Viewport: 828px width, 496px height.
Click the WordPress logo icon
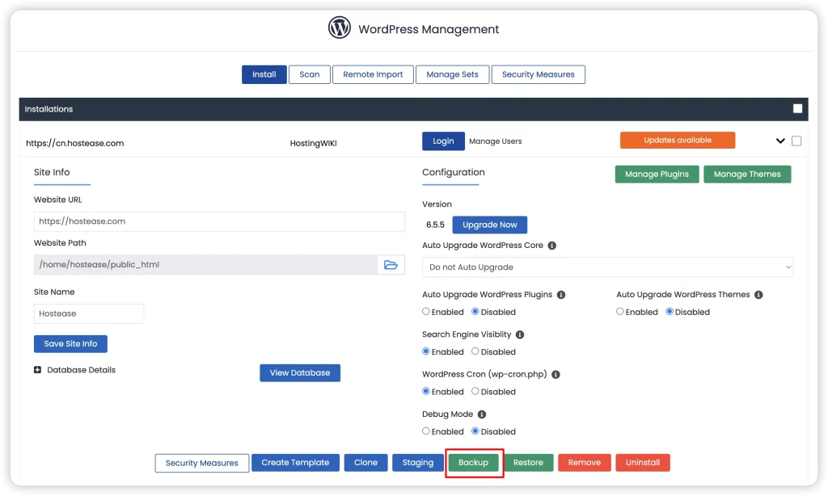pyautogui.click(x=340, y=28)
